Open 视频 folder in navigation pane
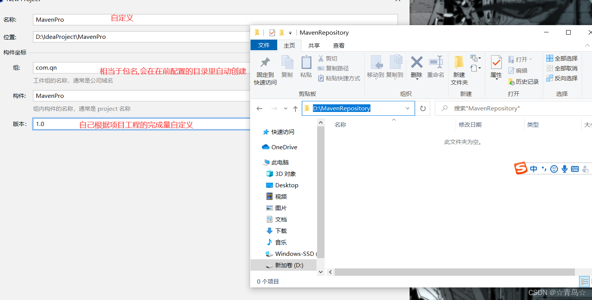Screen dimensions: 592x300 point(276,197)
